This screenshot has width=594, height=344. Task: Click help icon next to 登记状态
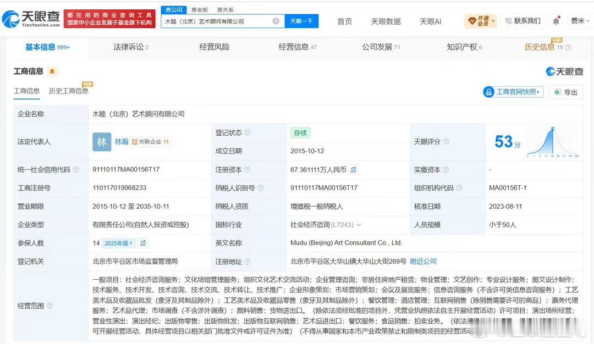click(248, 132)
